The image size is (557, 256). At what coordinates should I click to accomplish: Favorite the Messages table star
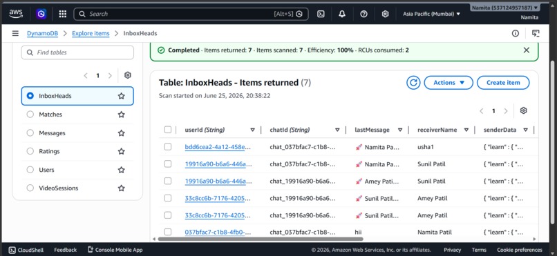[122, 133]
